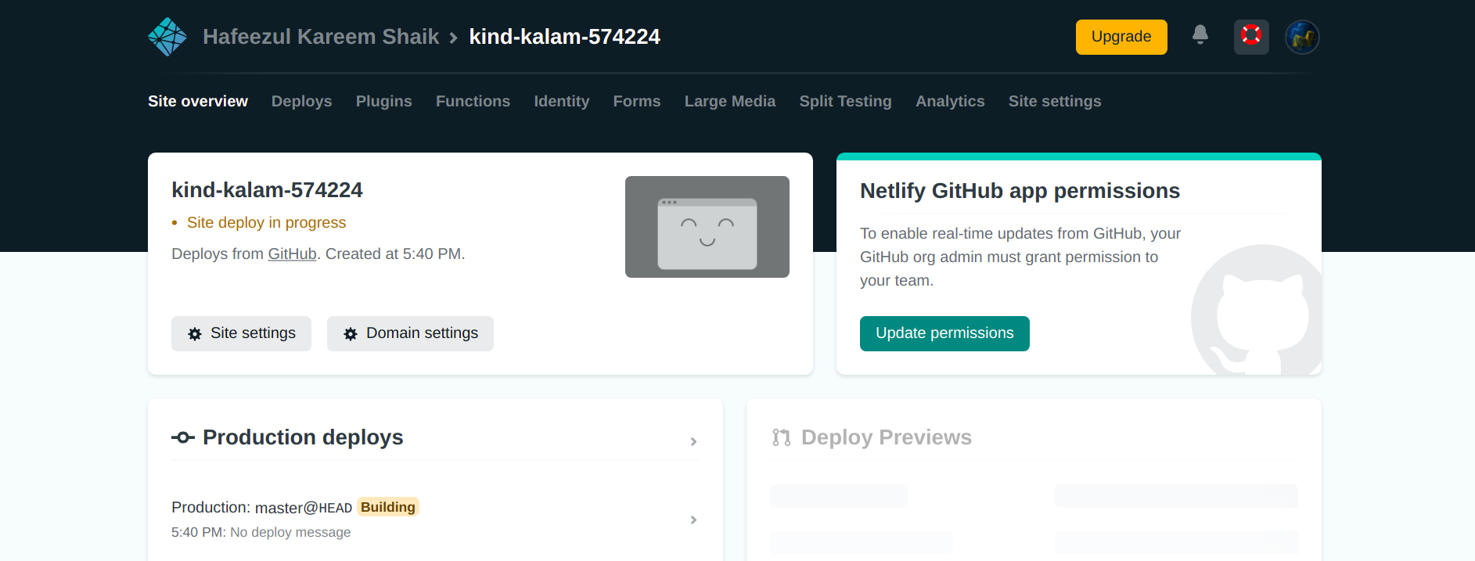The image size is (1475, 561).
Task: Open the master@HEAD deploy row chevron
Action: coord(693,520)
